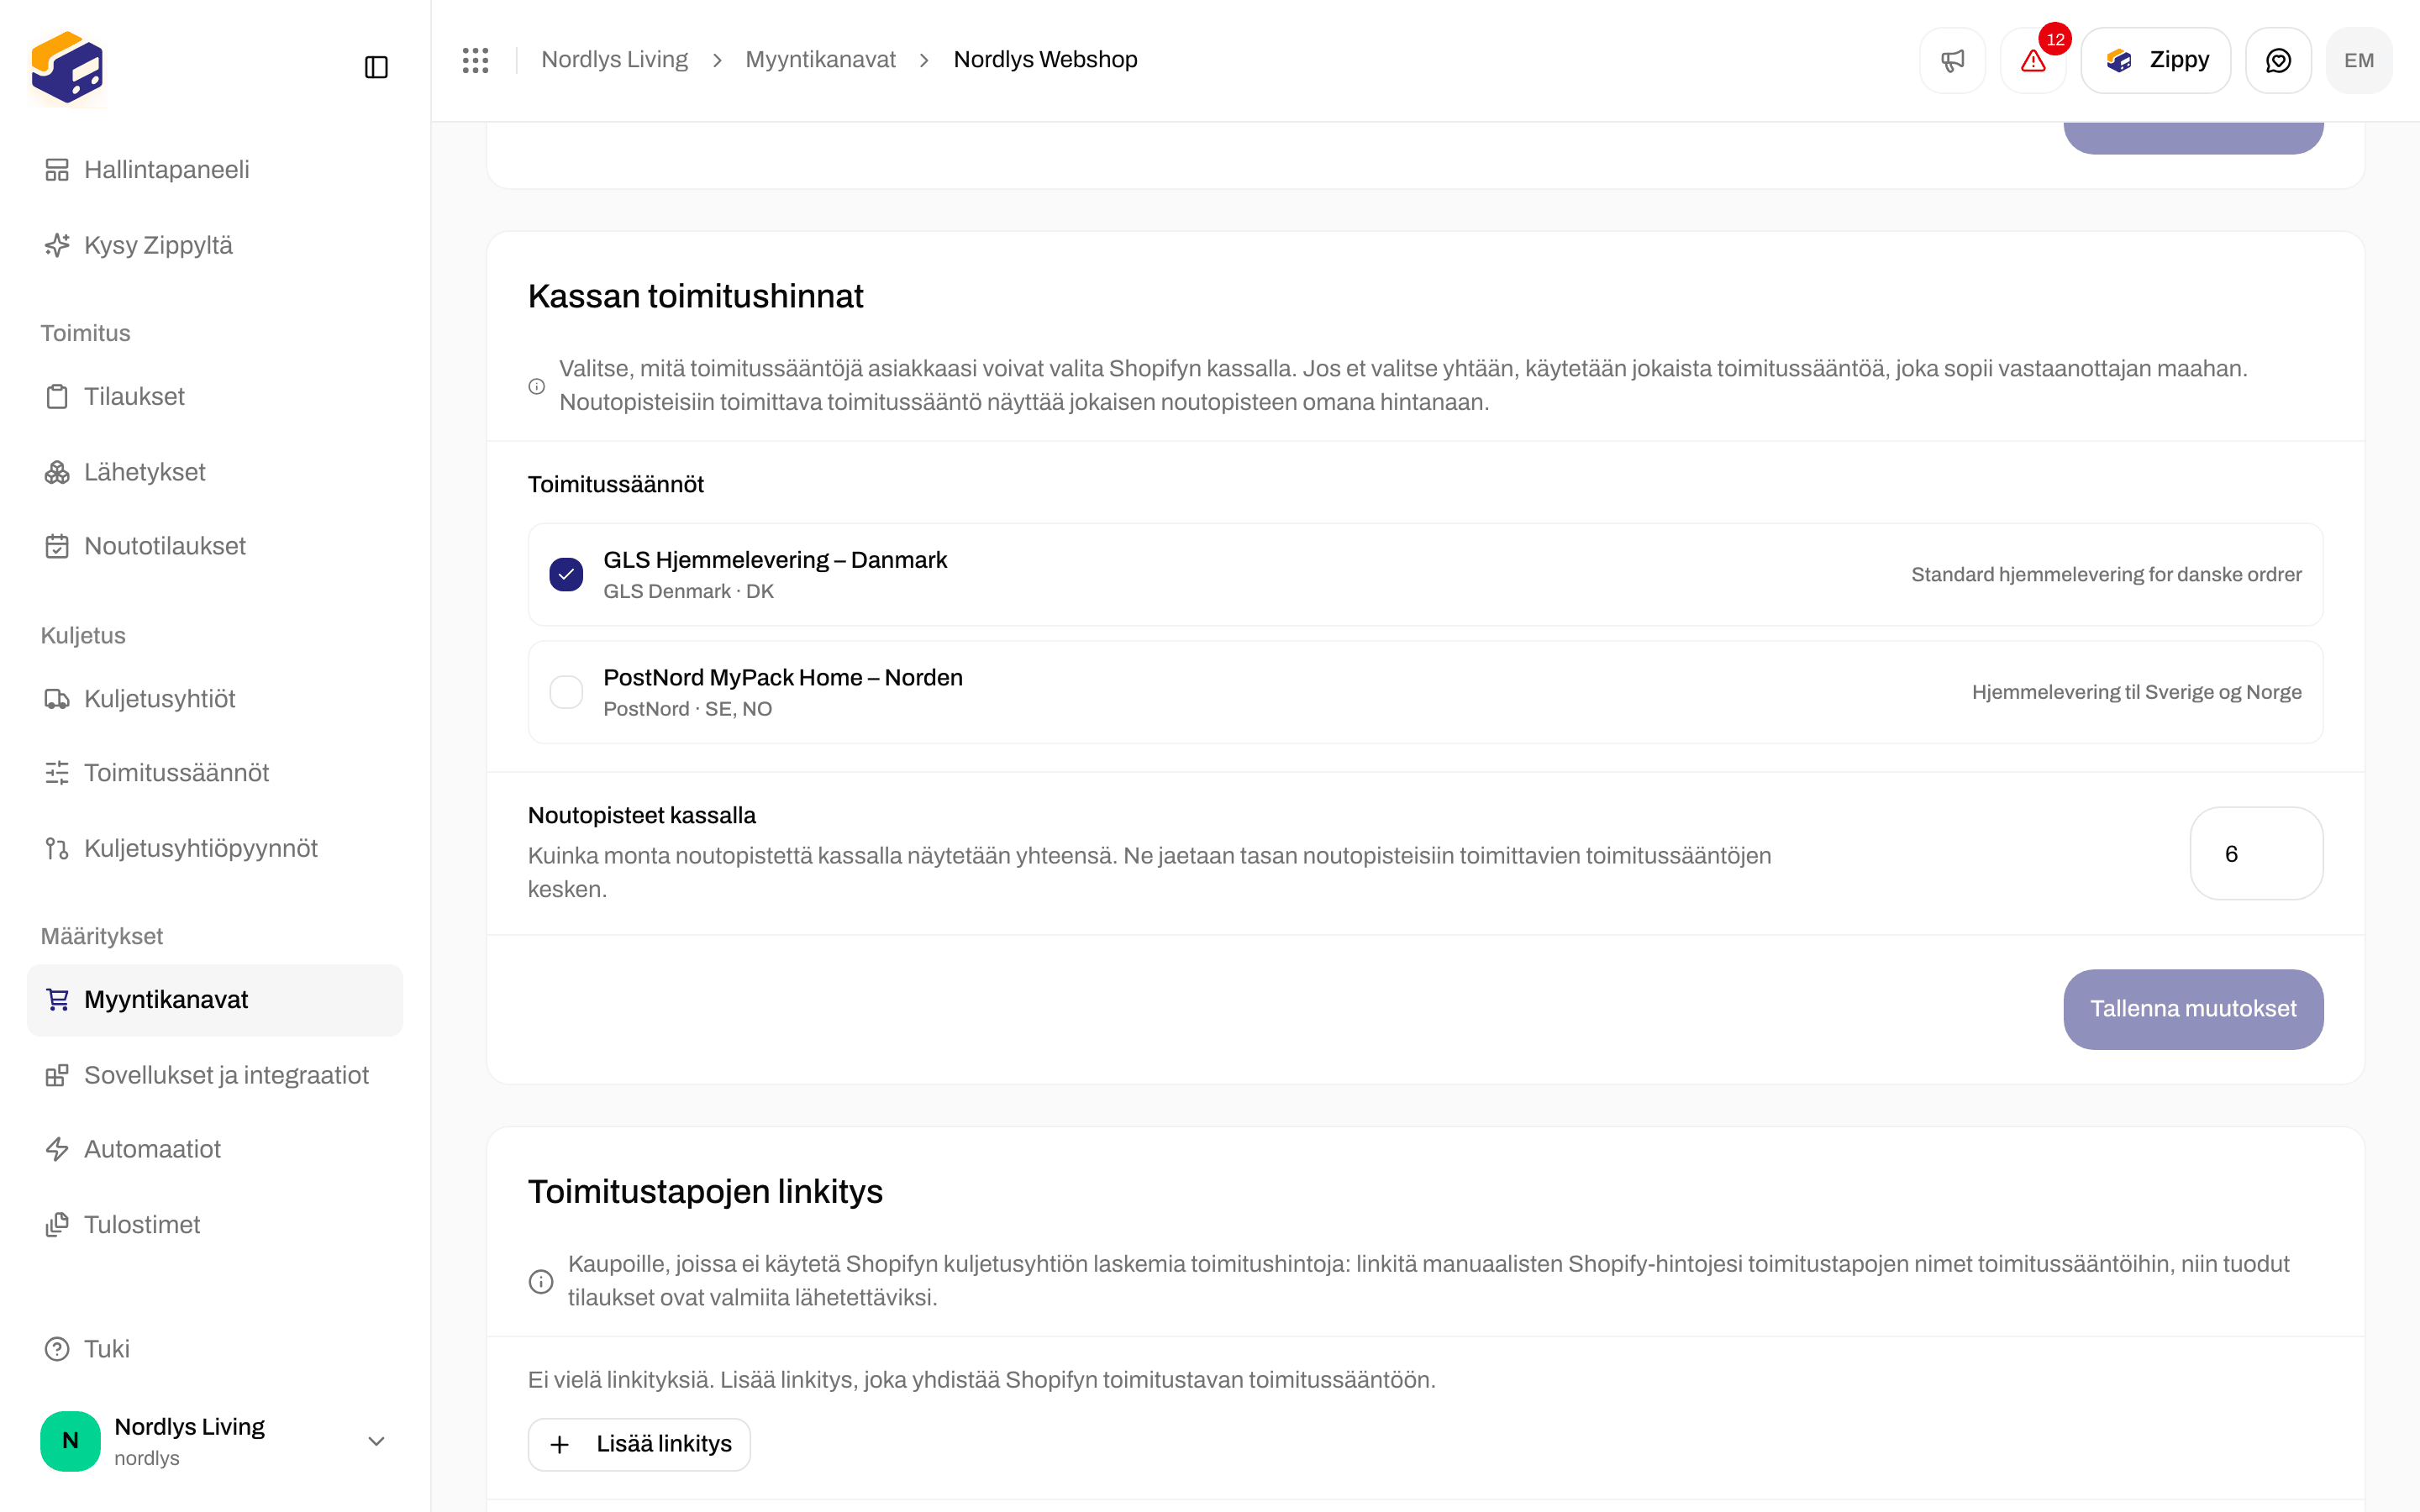Image resolution: width=2420 pixels, height=1512 pixels.
Task: Open Kuljetusyhtiöpyynnöt
Action: click(215, 848)
